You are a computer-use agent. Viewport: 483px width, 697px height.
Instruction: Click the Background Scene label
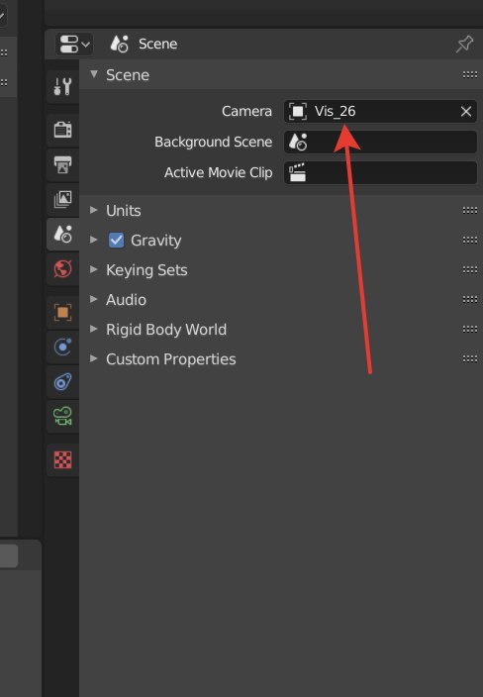click(x=213, y=142)
